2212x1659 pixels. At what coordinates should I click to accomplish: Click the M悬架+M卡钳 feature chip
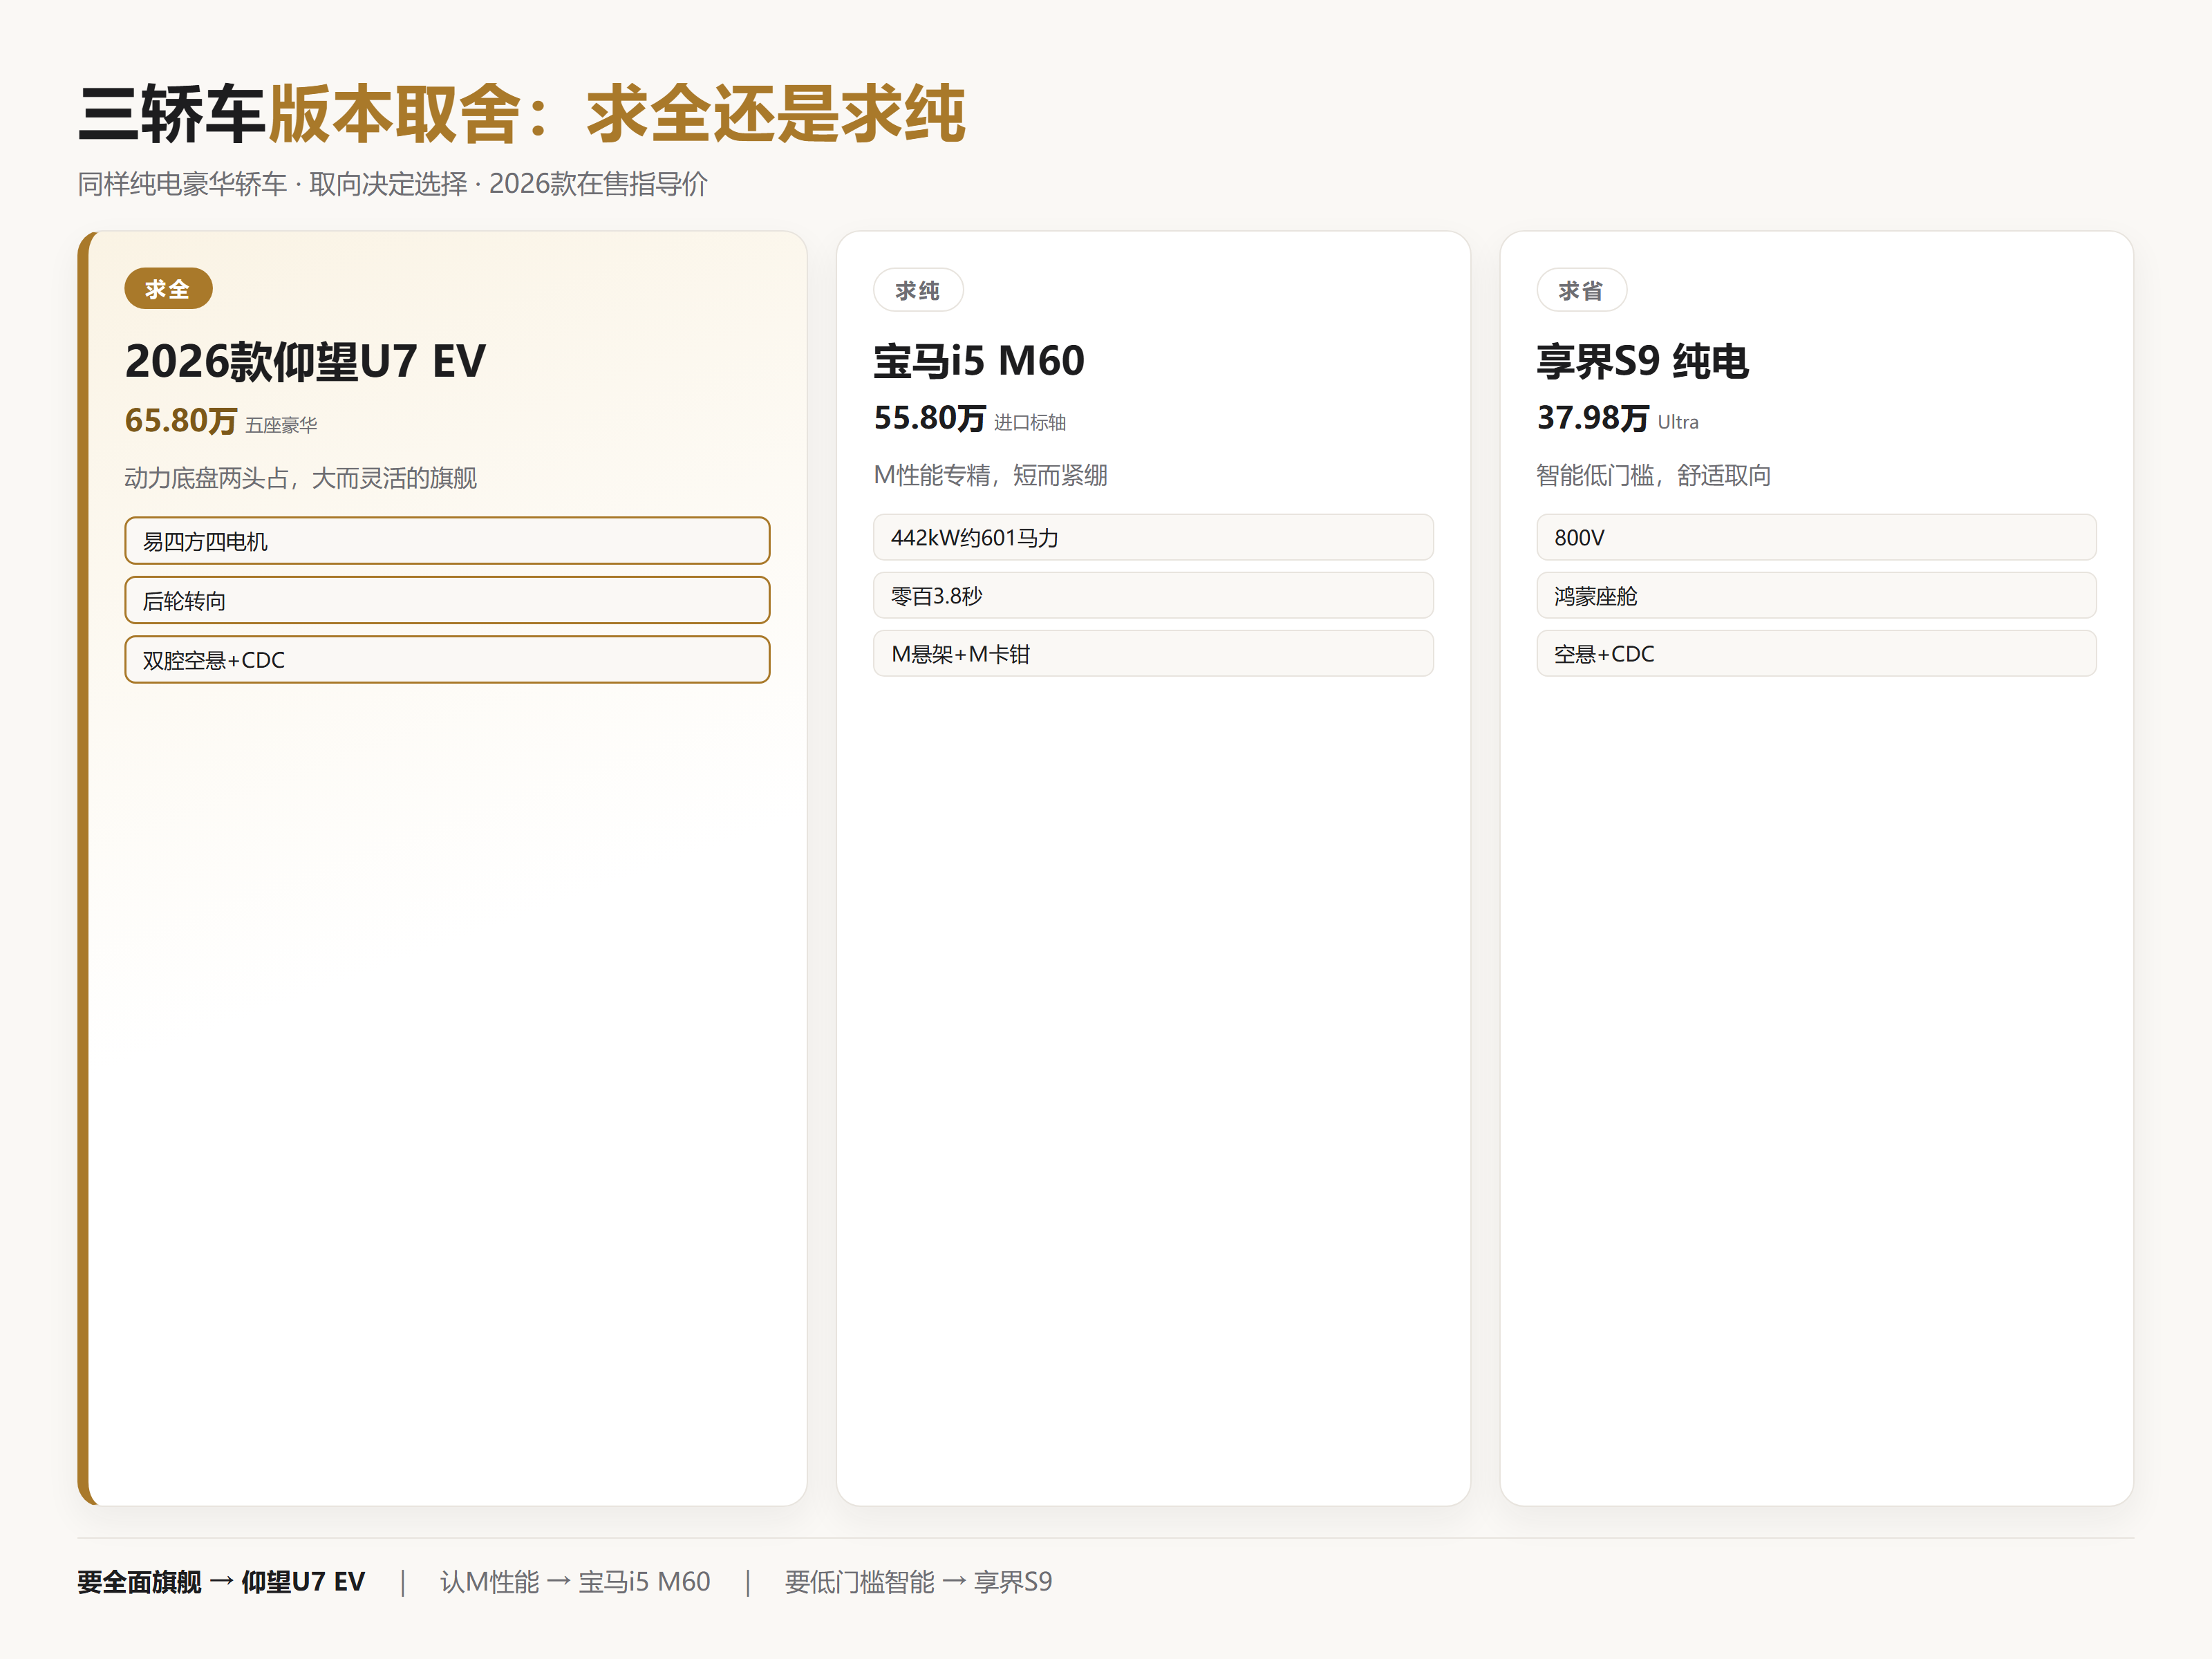(x=1153, y=653)
